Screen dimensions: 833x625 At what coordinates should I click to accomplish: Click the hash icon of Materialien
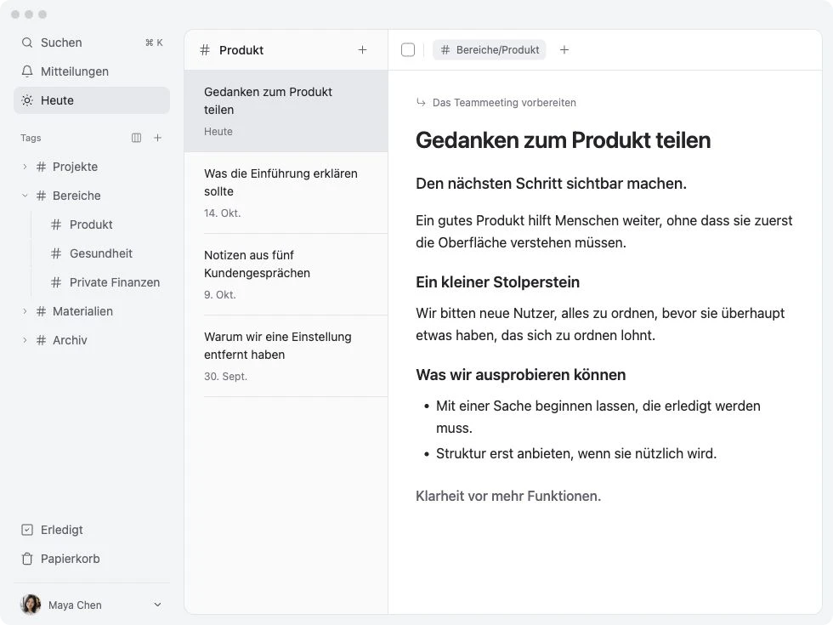pyautogui.click(x=41, y=311)
